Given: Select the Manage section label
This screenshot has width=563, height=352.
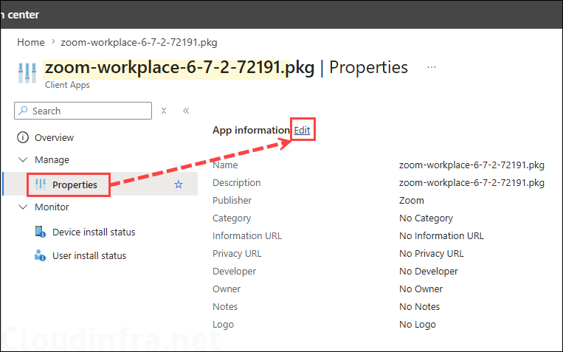Looking at the screenshot, I should tap(52, 160).
